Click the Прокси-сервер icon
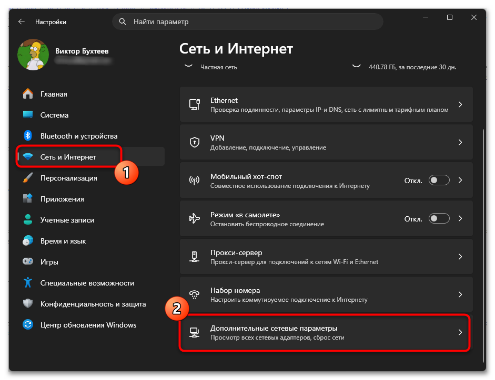 [195, 257]
